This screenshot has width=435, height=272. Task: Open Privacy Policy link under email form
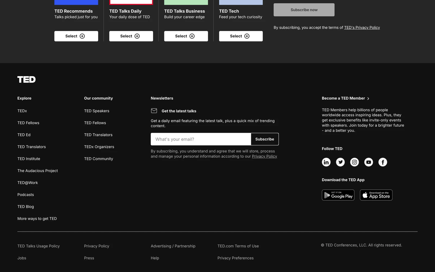pos(264,156)
